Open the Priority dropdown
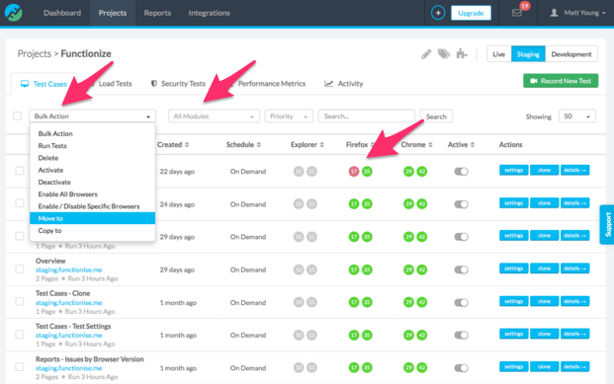The width and height of the screenshot is (614, 384). [x=289, y=116]
